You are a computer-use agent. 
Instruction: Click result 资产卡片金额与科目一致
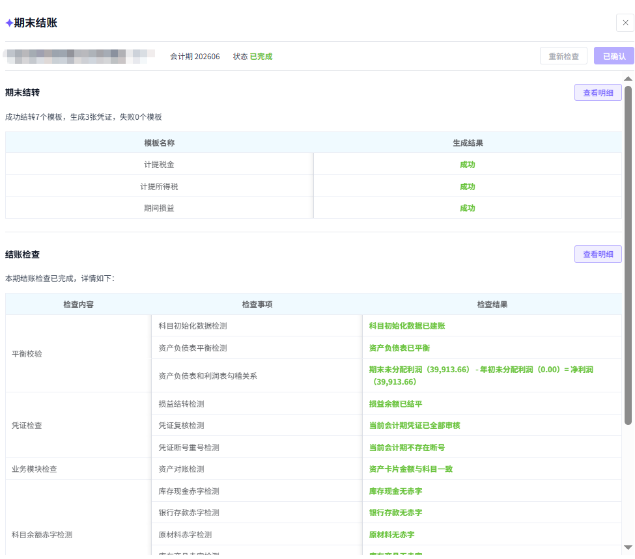pyautogui.click(x=411, y=469)
